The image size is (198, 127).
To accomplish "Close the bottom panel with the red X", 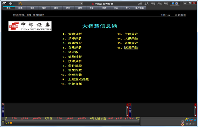I will (x=3, y=104).
